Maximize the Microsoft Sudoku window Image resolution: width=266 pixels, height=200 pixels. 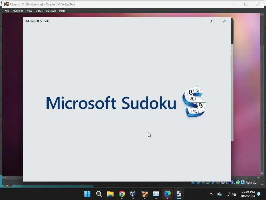213,21
